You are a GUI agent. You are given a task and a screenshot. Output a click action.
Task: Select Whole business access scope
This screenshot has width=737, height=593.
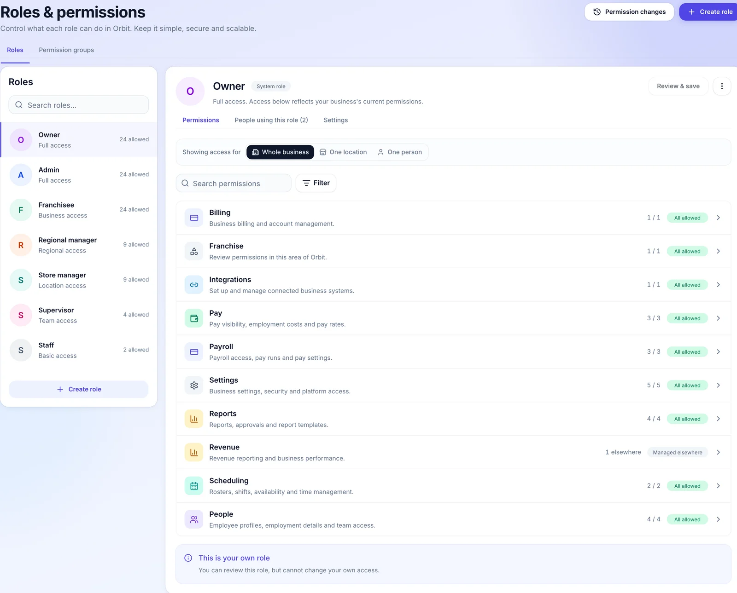point(280,152)
